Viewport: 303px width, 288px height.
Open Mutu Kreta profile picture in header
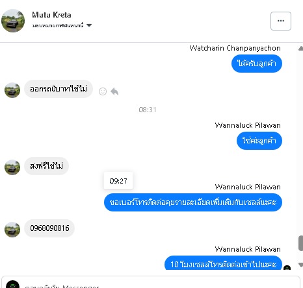13,21
